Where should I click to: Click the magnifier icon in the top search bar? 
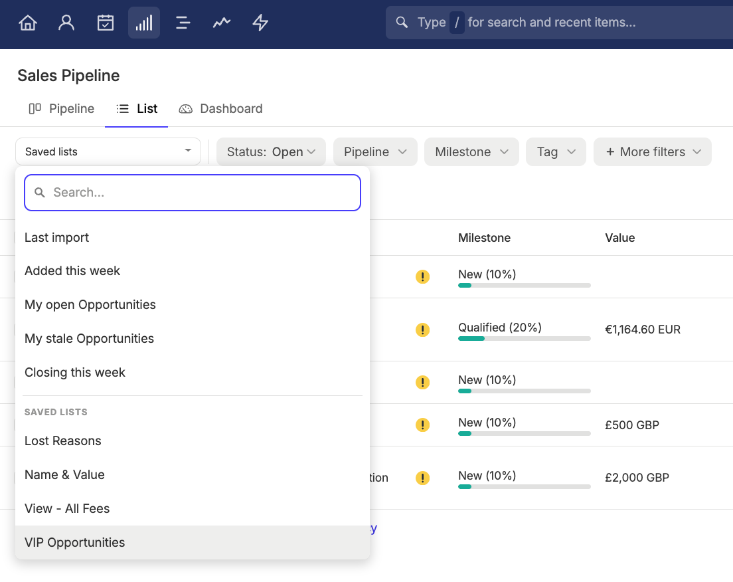(402, 22)
